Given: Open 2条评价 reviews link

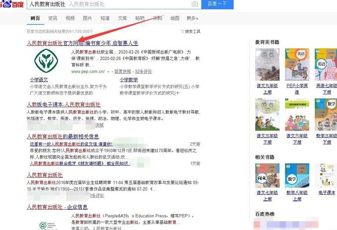Looking at the screenshot, I should click(97, 196).
